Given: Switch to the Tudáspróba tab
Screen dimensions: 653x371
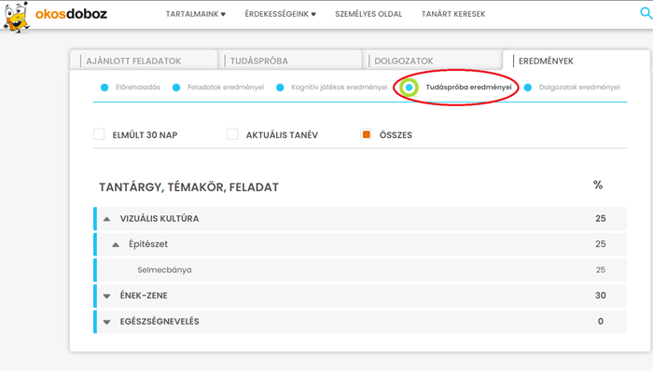Looking at the screenshot, I should [x=290, y=61].
